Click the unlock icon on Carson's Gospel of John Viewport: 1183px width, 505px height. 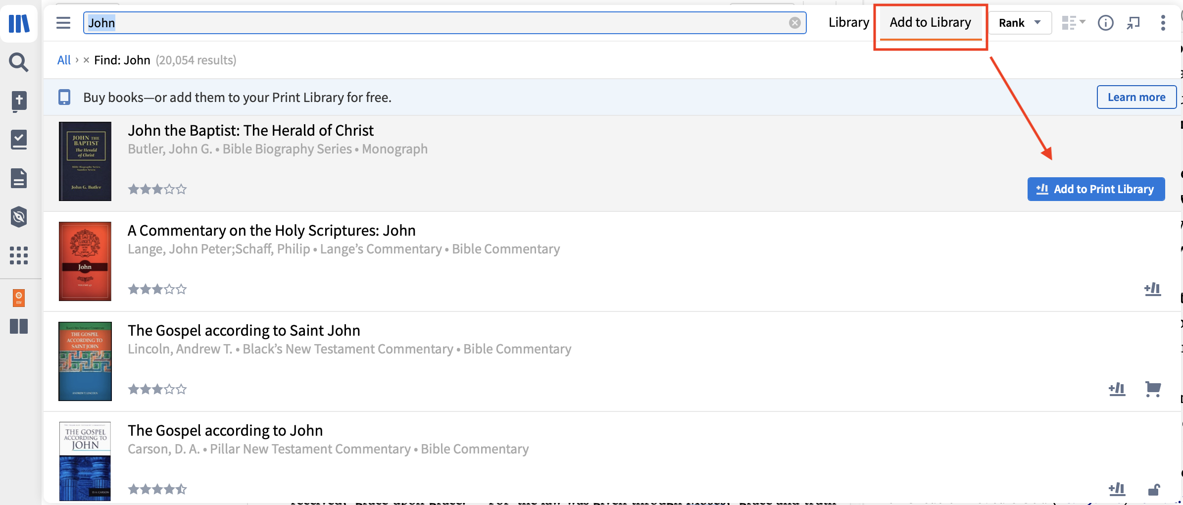1153,489
